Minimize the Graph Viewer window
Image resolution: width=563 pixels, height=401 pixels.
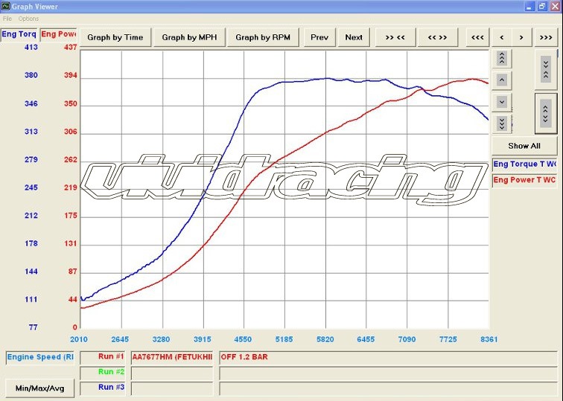(529, 6)
